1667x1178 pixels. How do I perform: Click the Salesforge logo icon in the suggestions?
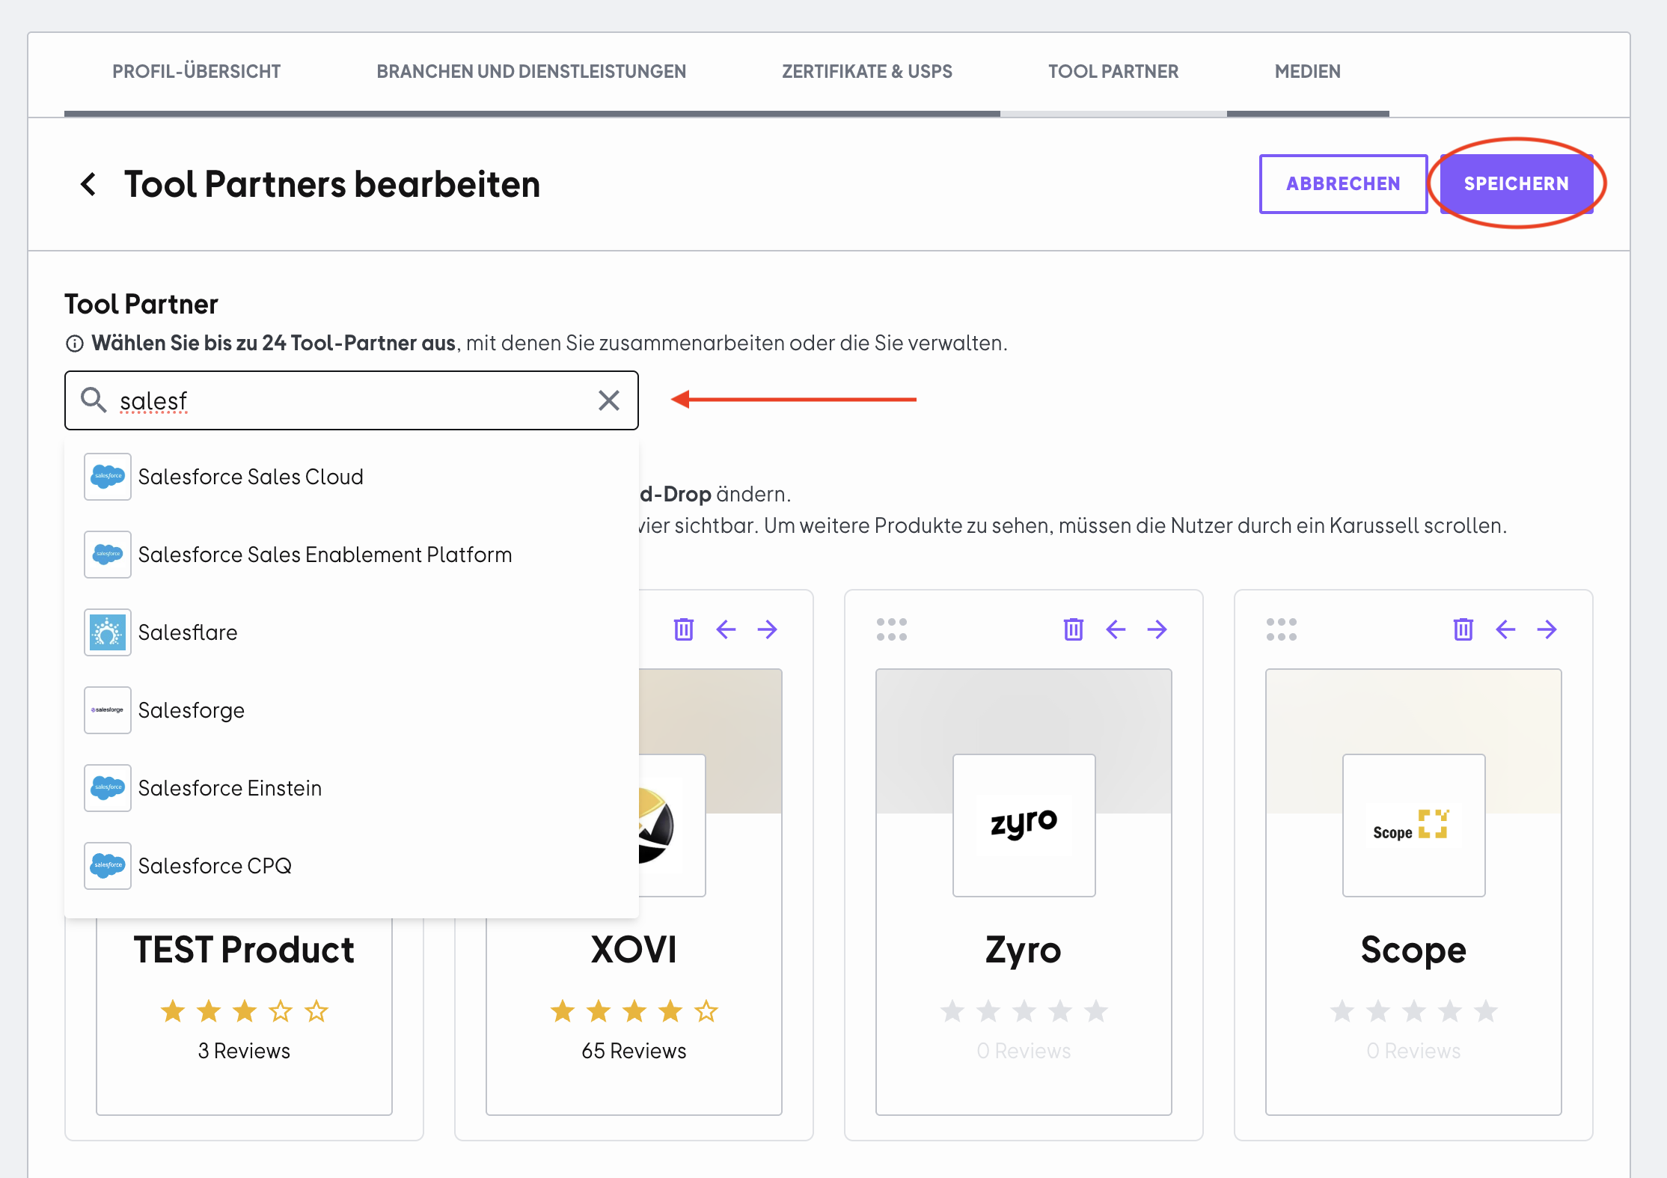(x=108, y=710)
